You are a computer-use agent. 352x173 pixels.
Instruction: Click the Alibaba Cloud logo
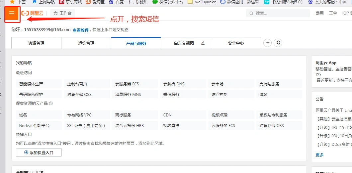pos(32,13)
